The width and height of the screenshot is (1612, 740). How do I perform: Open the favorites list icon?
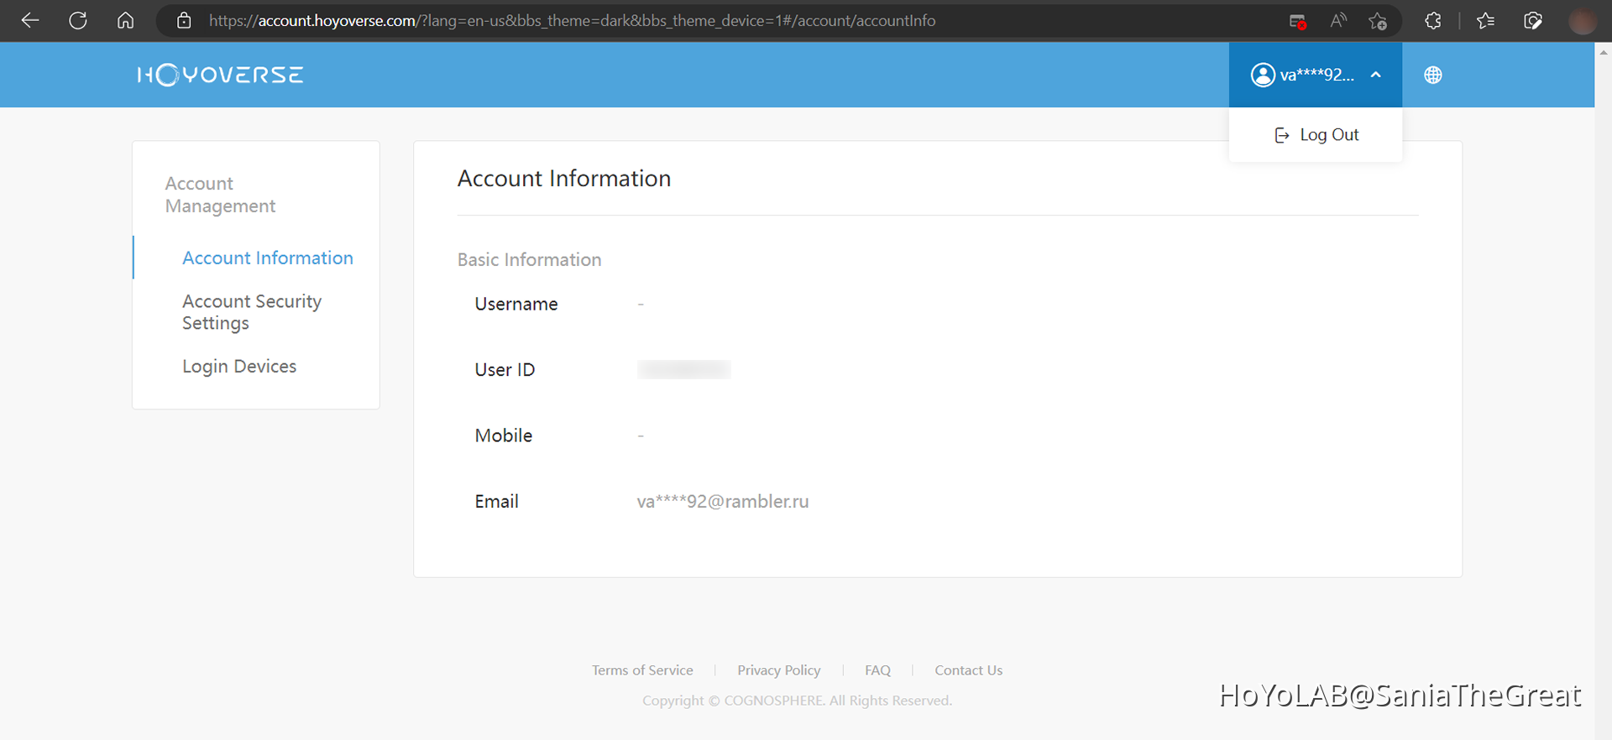pyautogui.click(x=1485, y=21)
